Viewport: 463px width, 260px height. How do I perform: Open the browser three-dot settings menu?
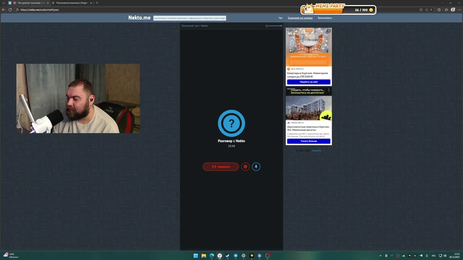coord(459,10)
